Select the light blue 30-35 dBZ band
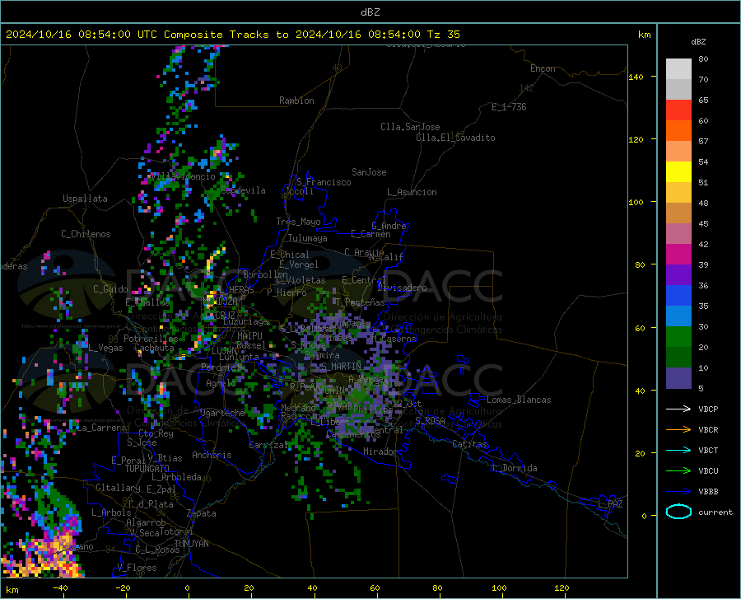This screenshot has height=599, width=741. coord(678,316)
